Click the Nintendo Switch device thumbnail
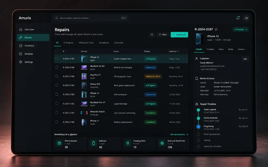268x167 pixels. (x=84, y=113)
